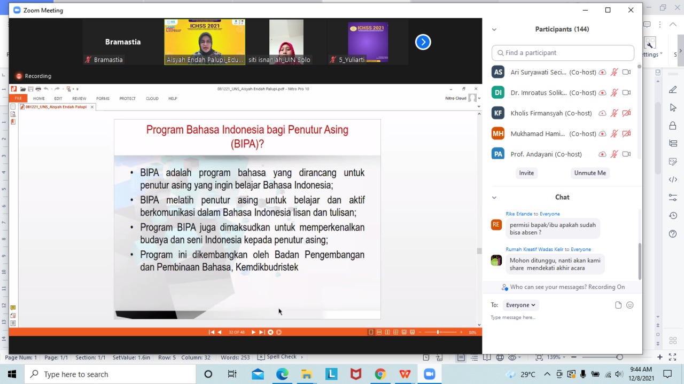Click the file attachment icon in chat
The width and height of the screenshot is (684, 384).
click(x=618, y=305)
